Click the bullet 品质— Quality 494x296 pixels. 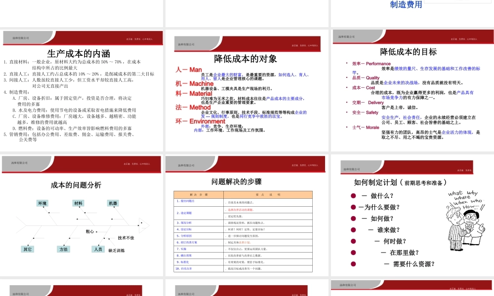tap(366, 77)
